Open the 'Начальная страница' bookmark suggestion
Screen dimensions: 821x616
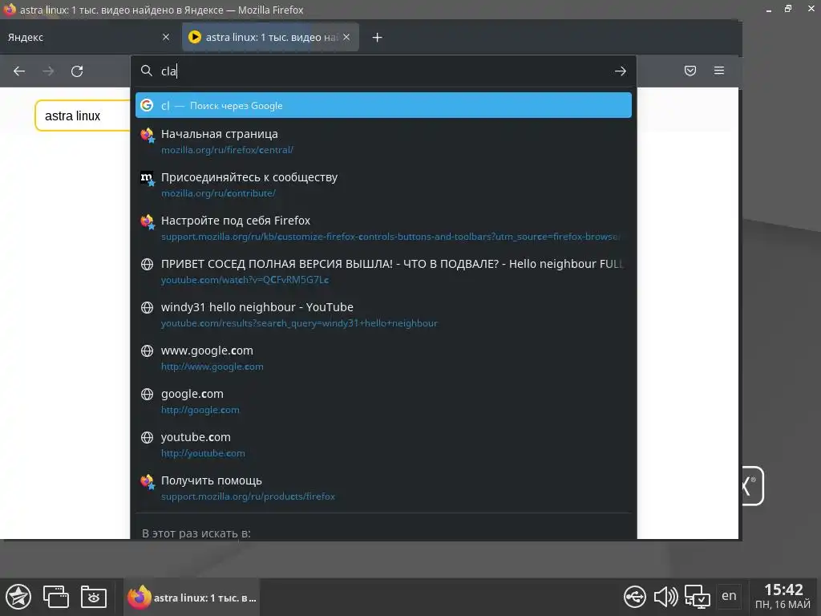(x=383, y=141)
